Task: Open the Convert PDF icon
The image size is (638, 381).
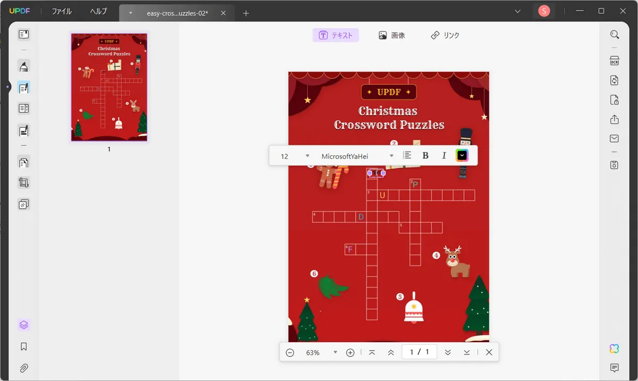Action: click(615, 80)
